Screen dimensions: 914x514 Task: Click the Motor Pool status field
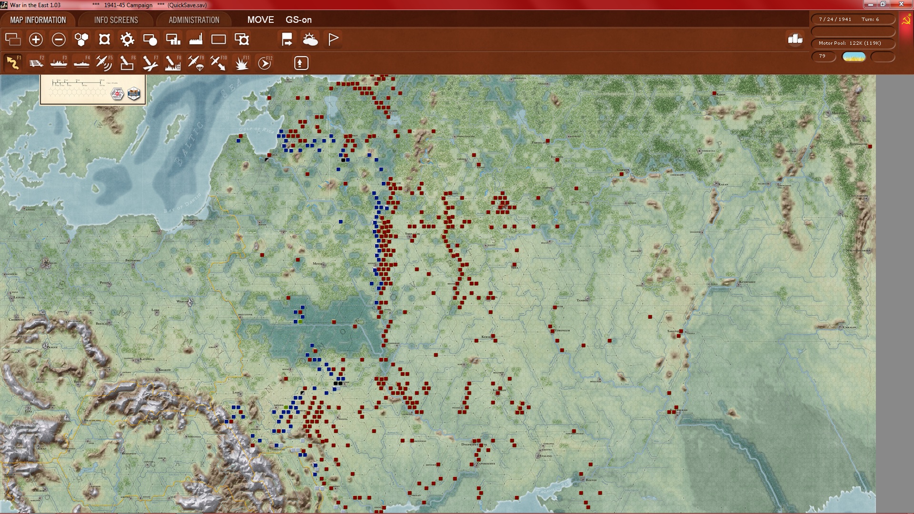click(x=853, y=43)
